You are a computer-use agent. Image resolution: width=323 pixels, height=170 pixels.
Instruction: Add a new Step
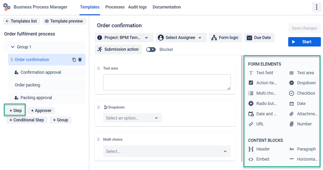(16, 111)
